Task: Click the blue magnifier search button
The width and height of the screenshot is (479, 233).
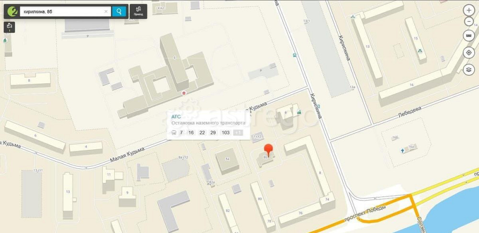Action: tap(119, 11)
